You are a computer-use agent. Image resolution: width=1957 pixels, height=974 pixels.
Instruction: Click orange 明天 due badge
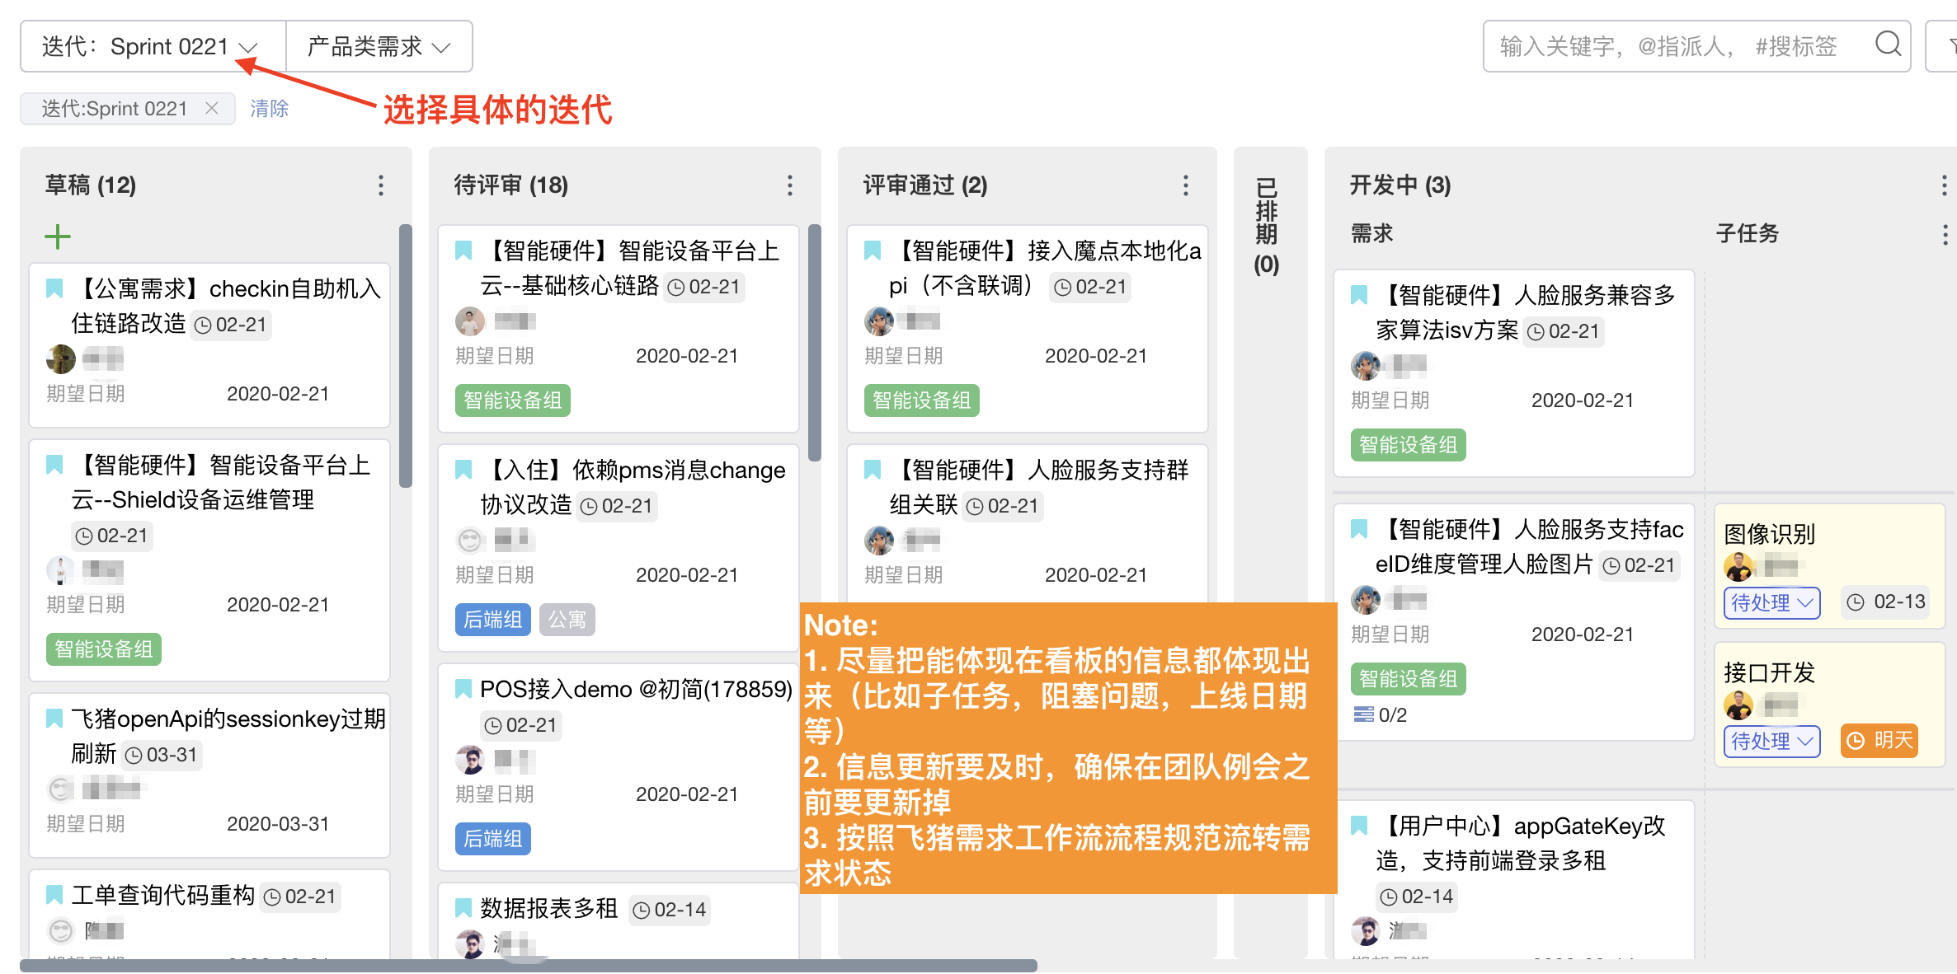(1879, 741)
